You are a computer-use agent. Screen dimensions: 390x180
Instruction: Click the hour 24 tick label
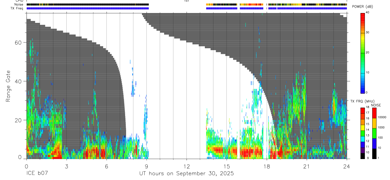pyautogui.click(x=346, y=166)
